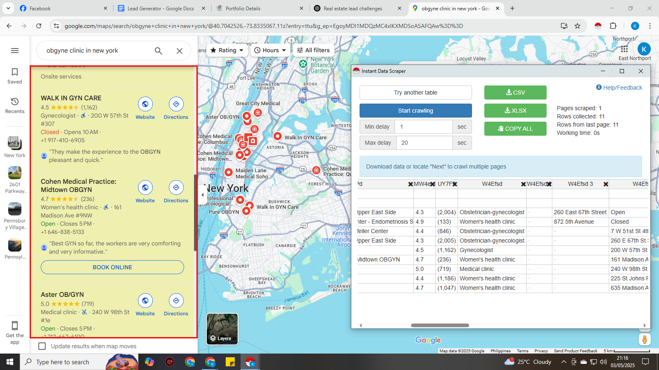Open Help/Feedback link in scraper
The width and height of the screenshot is (659, 370).
click(619, 88)
